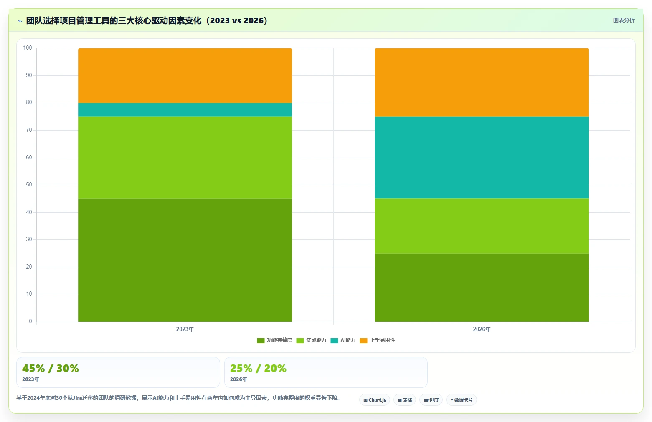This screenshot has height=422, width=652.
Task: Click the sparkle icon in the 数据卡片 tag
Action: click(452, 400)
